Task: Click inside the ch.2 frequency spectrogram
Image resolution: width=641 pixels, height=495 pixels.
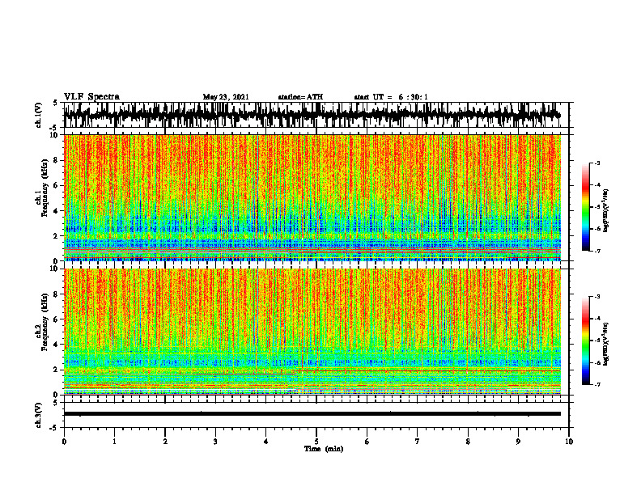Action: (312, 332)
